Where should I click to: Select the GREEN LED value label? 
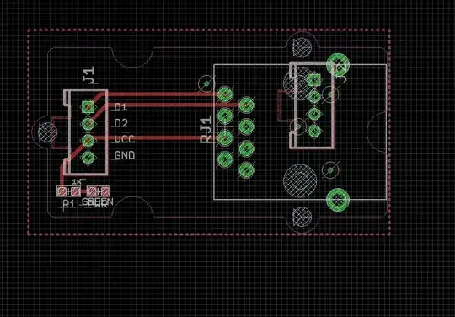pos(98,201)
